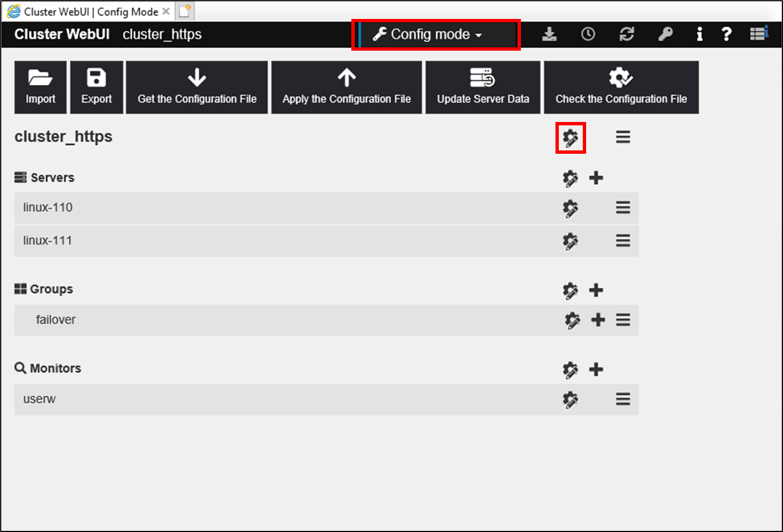783x532 pixels.
Task: Click Update Server Data button
Action: [483, 87]
